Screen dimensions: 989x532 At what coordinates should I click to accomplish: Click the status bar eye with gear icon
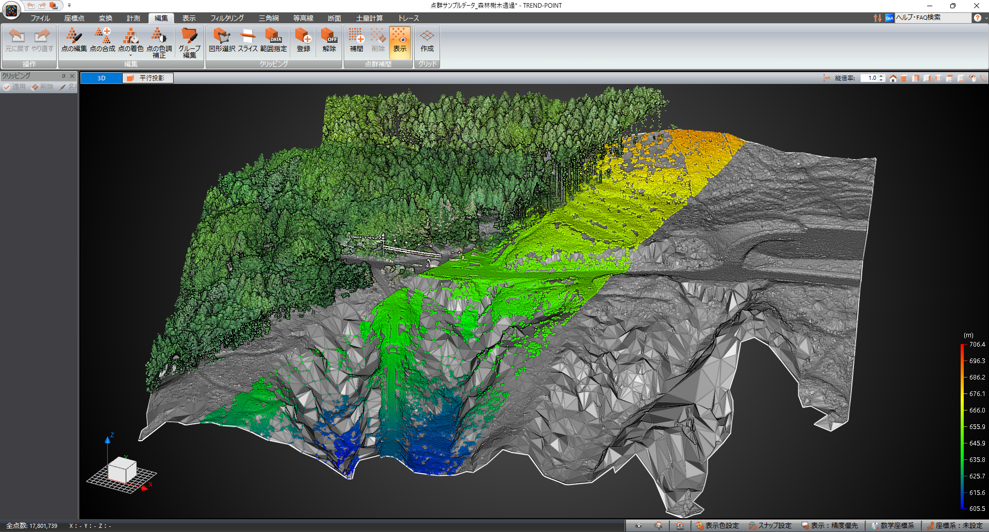(x=659, y=526)
